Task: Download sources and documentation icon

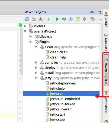Action: coord(41,19)
